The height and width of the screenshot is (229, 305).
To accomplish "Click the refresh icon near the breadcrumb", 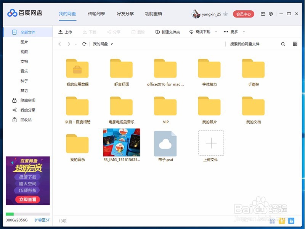I will (83, 44).
